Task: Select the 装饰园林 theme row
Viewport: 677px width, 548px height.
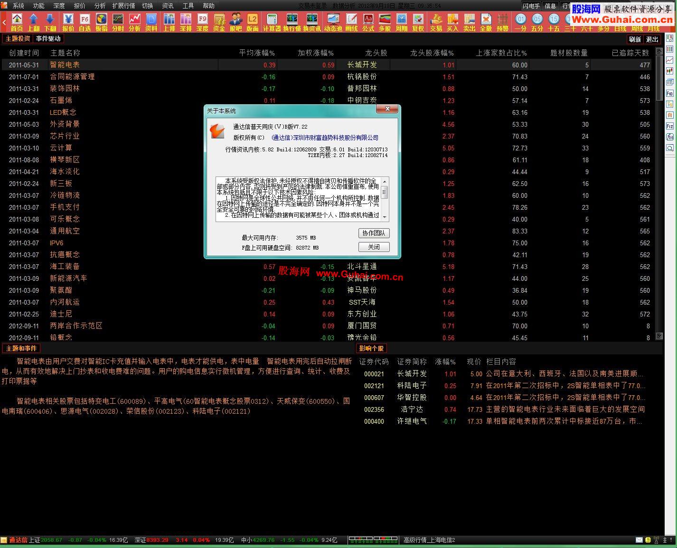Action: [x=328, y=88]
